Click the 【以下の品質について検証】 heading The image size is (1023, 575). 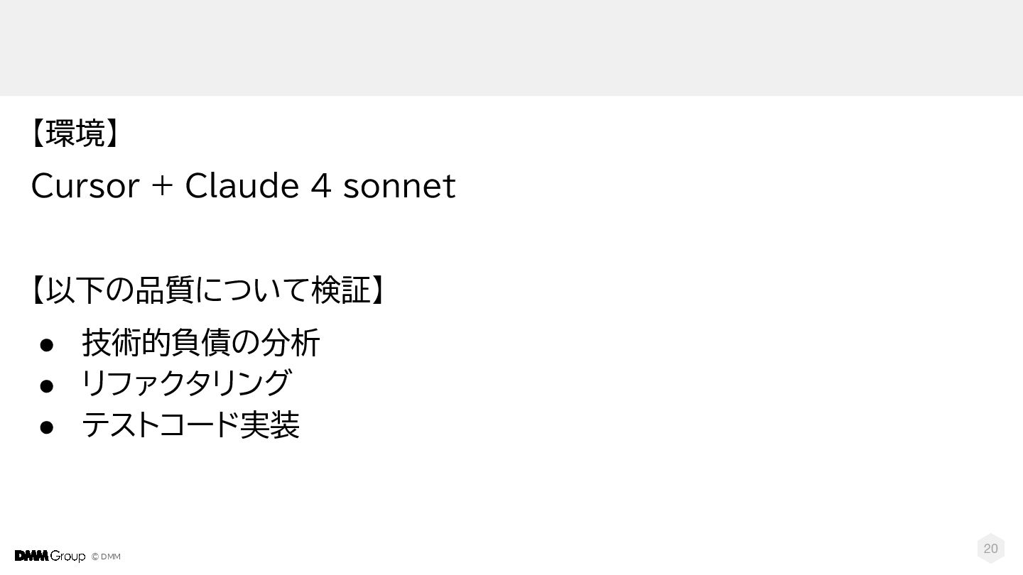coord(208,290)
